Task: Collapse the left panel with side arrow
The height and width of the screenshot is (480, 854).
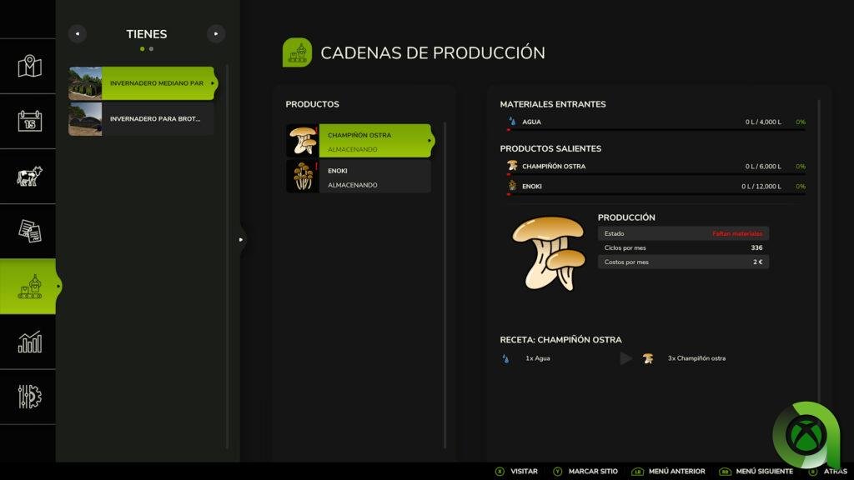Action: (x=241, y=239)
